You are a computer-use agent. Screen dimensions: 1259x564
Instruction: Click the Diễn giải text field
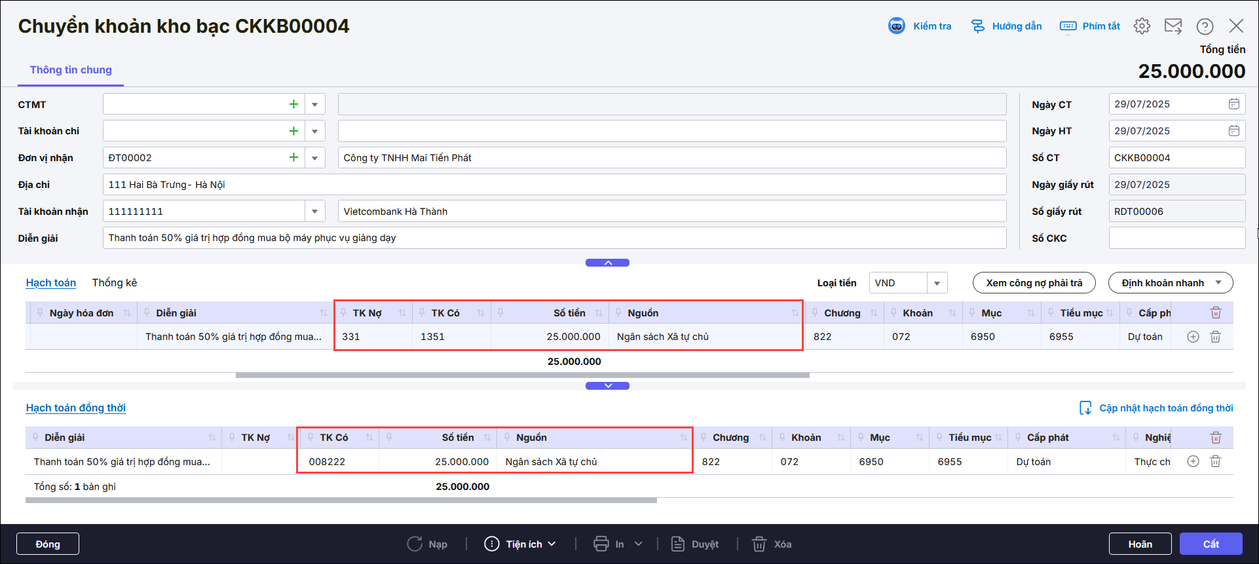tap(554, 238)
